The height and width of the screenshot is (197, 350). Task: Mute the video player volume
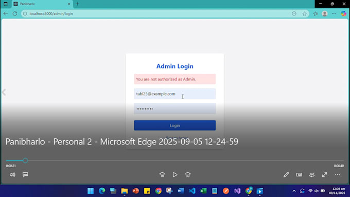[12, 175]
